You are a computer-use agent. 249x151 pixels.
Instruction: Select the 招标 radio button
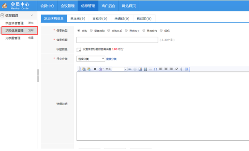161,31
